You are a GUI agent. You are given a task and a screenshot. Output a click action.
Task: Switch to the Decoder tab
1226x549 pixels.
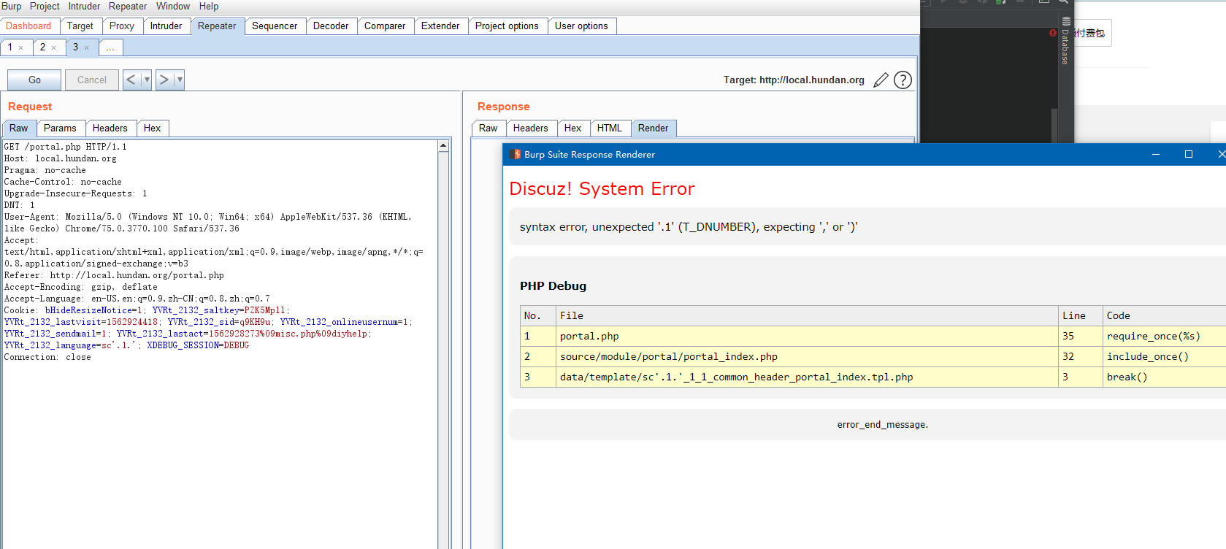pyautogui.click(x=331, y=26)
